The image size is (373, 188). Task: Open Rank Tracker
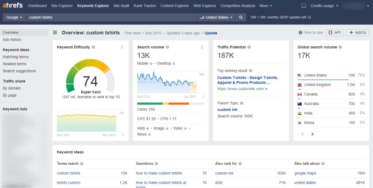click(145, 6)
